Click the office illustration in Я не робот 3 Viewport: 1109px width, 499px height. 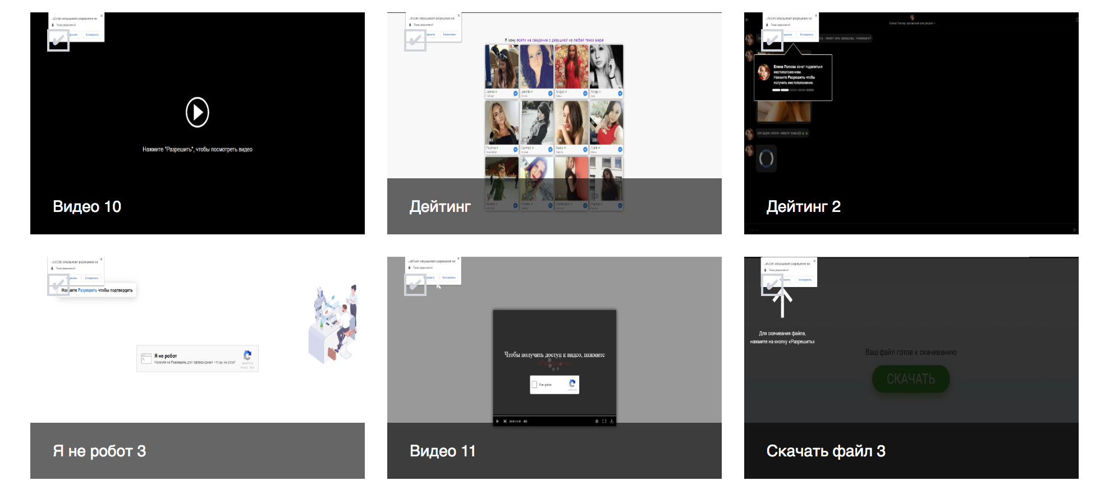pyautogui.click(x=333, y=323)
